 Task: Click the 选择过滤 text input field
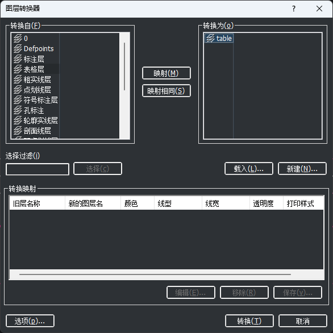38,169
